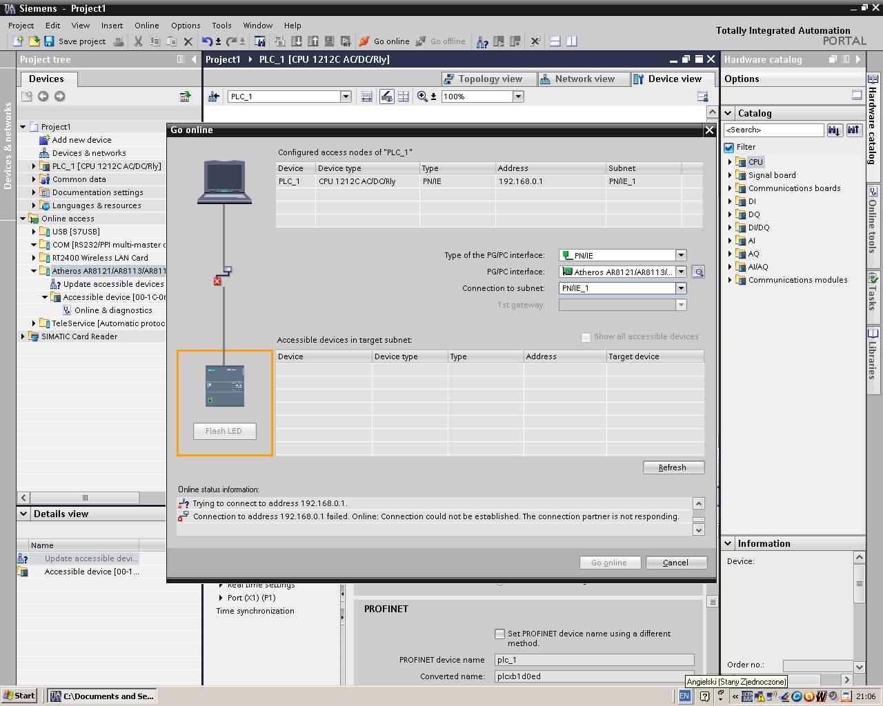Click the Zoom magnifier icon in device view

pos(422,97)
